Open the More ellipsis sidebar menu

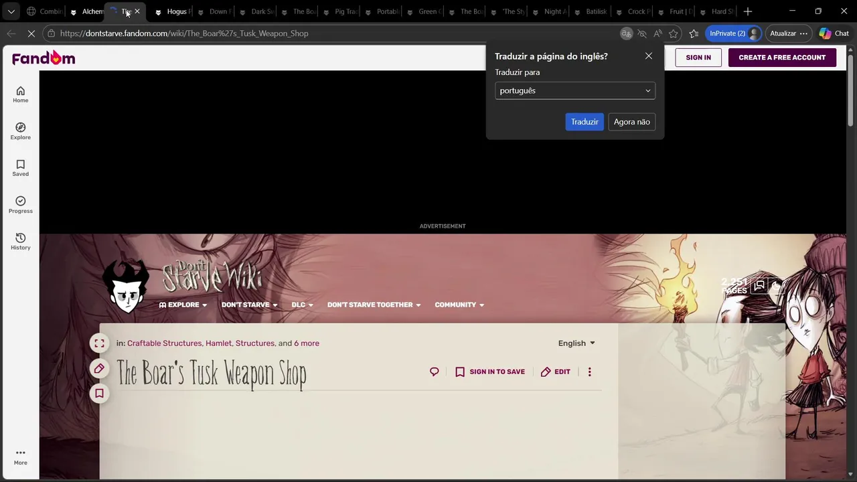pyautogui.click(x=20, y=457)
